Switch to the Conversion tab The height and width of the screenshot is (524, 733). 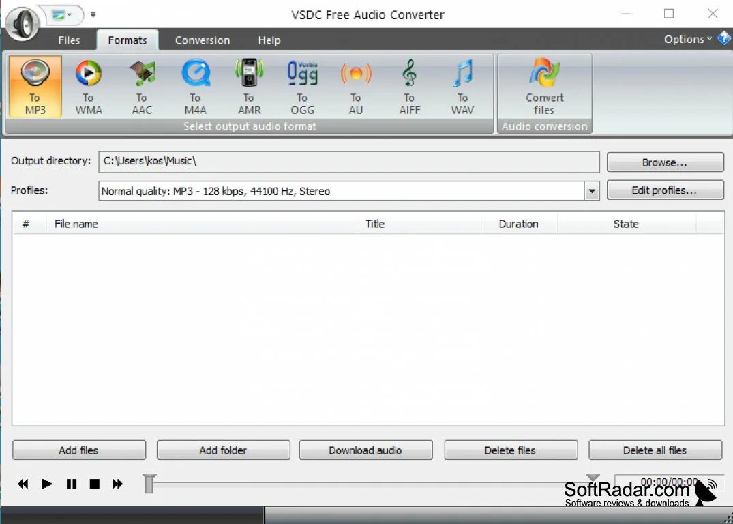coord(203,40)
